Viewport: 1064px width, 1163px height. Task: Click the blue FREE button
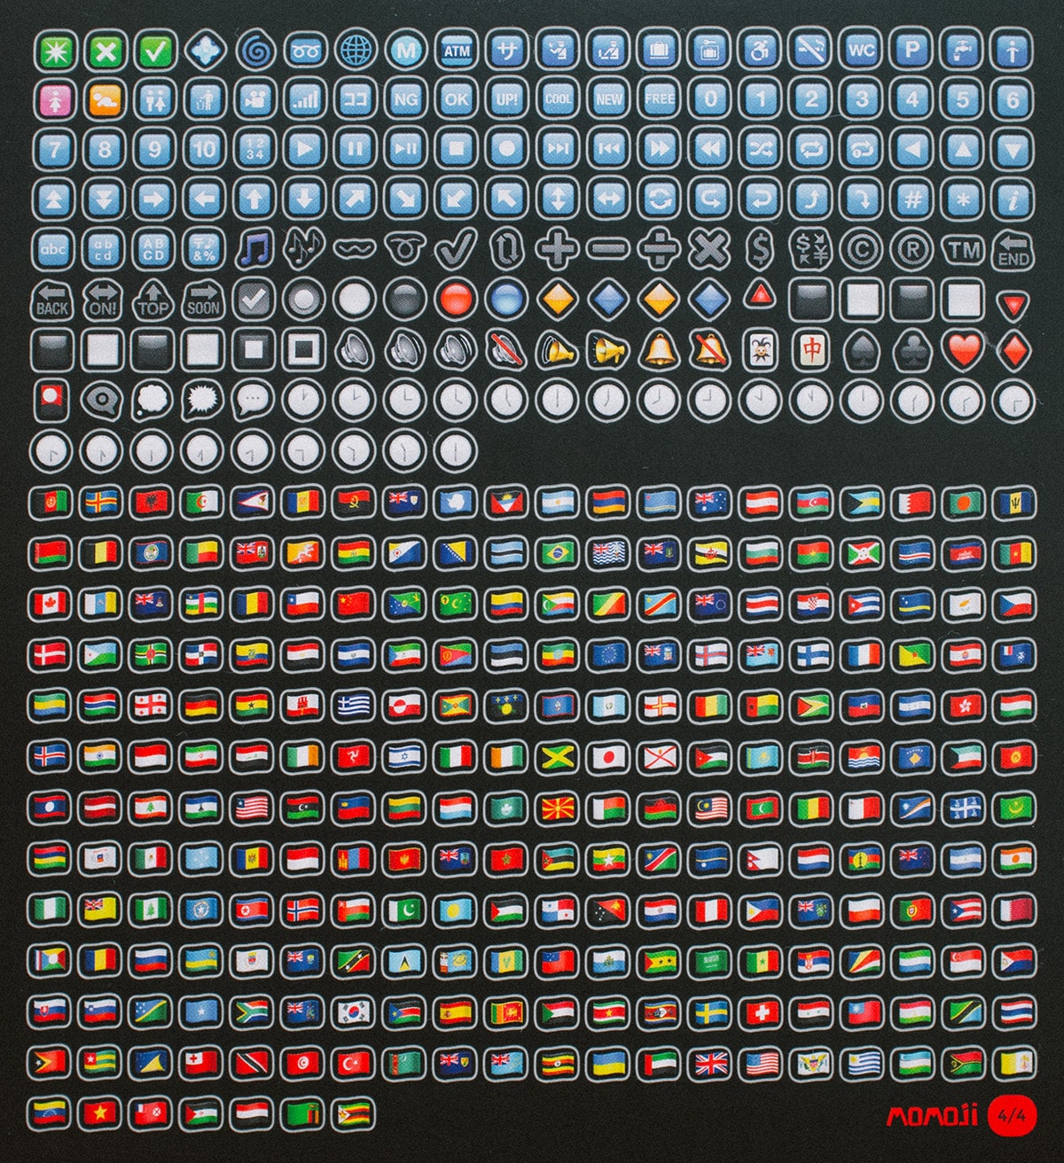coord(659,99)
